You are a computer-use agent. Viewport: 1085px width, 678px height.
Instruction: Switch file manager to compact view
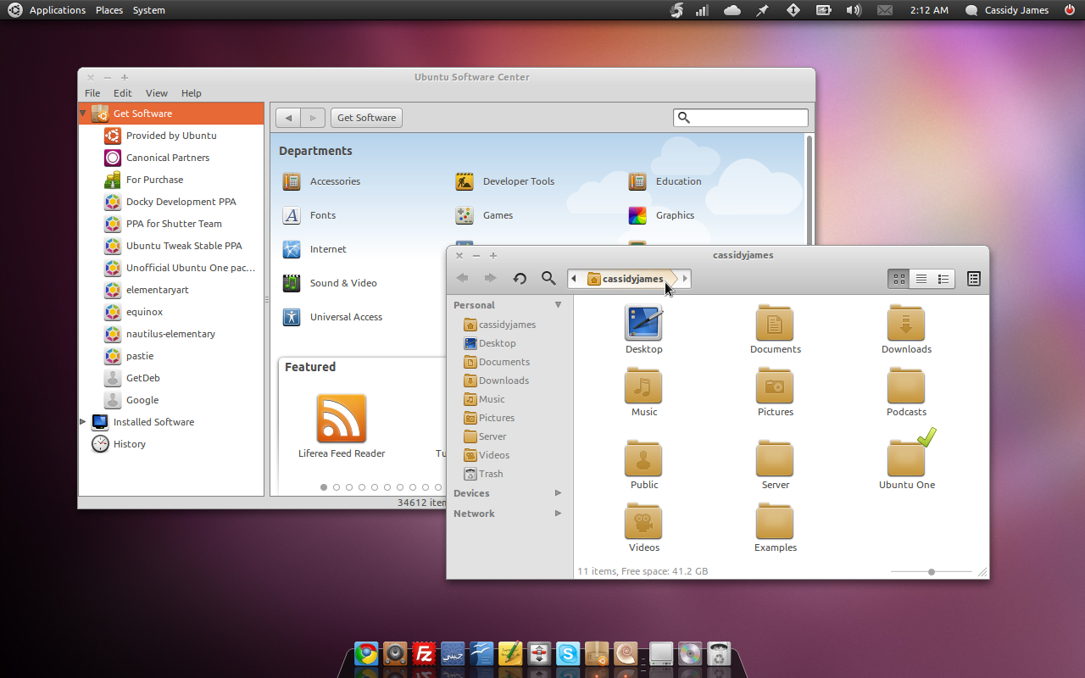coord(943,279)
